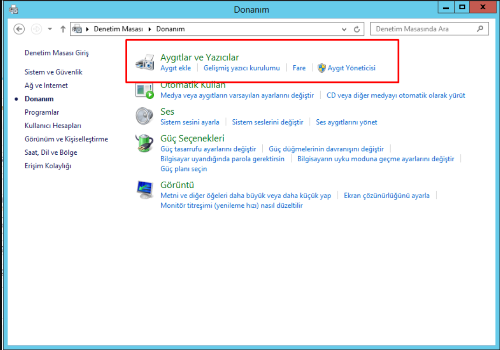Click Sistem seslerini değiştir
Viewport: 500px width, 350px height.
[267, 122]
